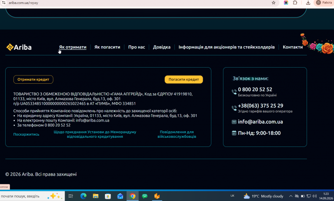Click the 'Отримати кредит' button
This screenshot has height=201, width=334.
pyautogui.click(x=33, y=79)
